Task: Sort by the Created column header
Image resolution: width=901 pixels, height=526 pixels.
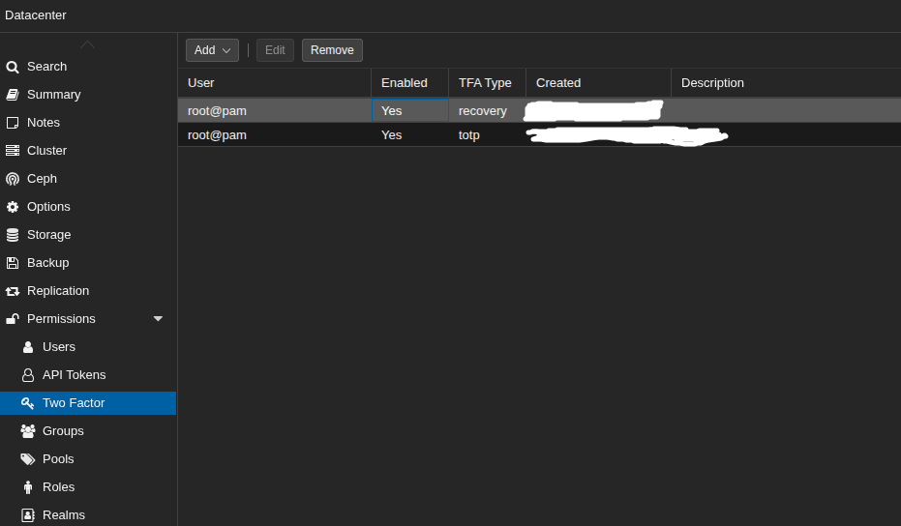Action: pos(598,83)
